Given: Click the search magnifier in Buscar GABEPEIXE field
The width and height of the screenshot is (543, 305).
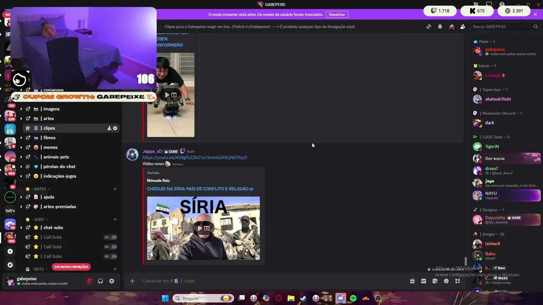Looking at the screenshot, I should [535, 26].
